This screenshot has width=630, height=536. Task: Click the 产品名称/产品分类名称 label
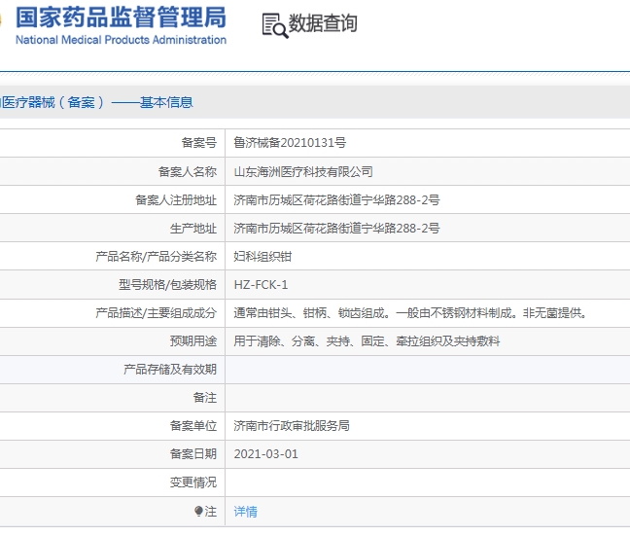point(156,256)
